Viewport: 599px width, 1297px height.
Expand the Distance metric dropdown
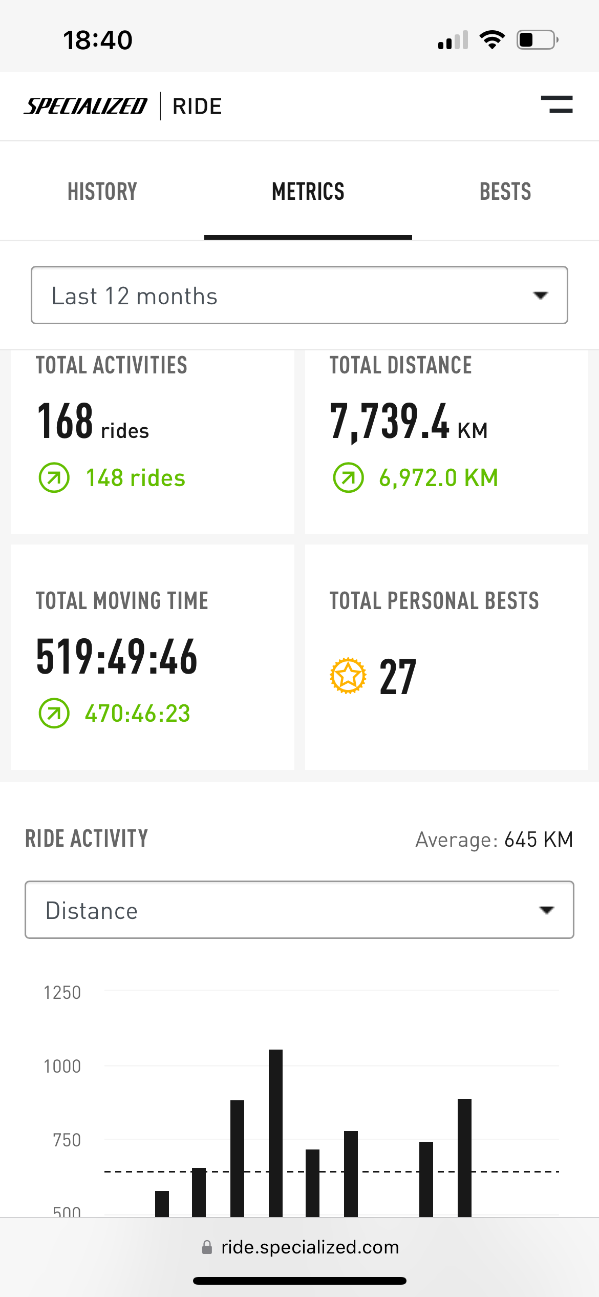point(299,910)
